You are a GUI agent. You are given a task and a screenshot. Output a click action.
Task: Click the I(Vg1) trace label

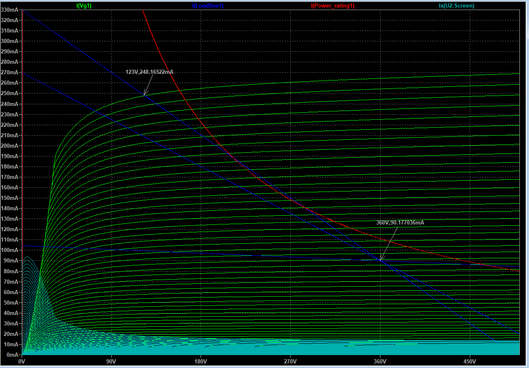84,6
